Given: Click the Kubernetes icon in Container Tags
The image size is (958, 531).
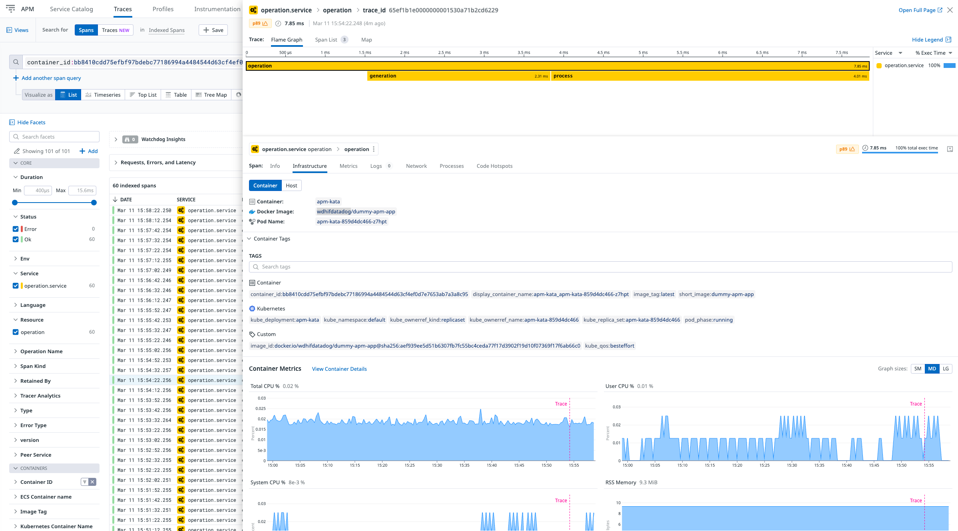Looking at the screenshot, I should pyautogui.click(x=252, y=308).
